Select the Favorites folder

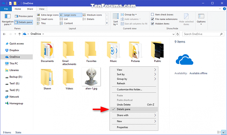[91, 52]
